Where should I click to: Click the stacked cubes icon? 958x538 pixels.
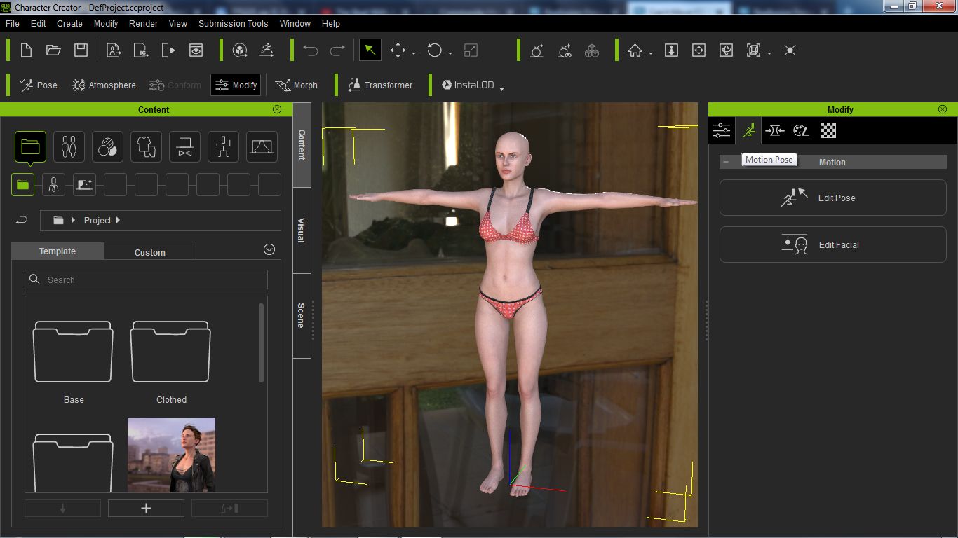592,50
